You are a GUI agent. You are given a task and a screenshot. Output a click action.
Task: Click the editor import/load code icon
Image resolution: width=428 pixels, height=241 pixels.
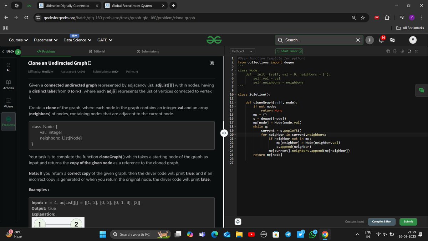pos(395,51)
